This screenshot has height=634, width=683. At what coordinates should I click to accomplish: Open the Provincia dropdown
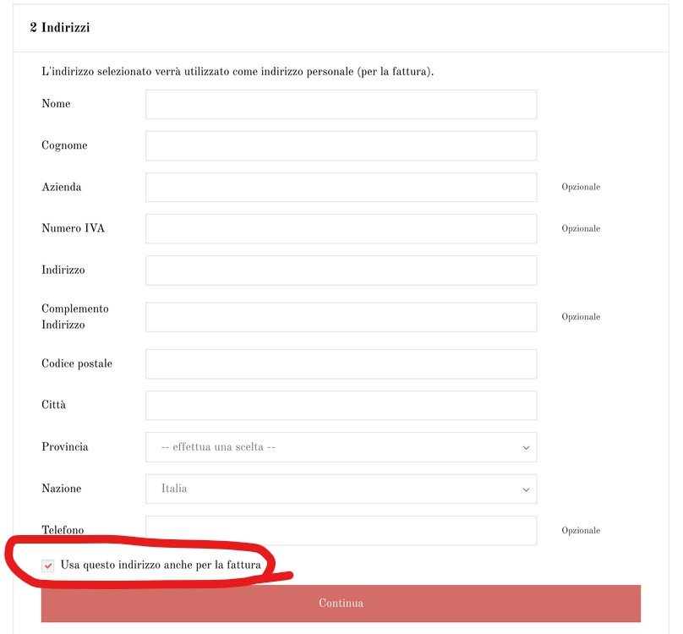(341, 447)
